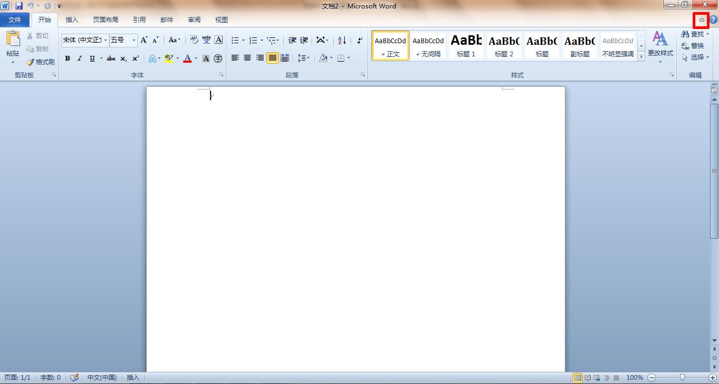Apply the 无间隔 style from gallery
Screen dimensions: 719x384
coord(428,45)
